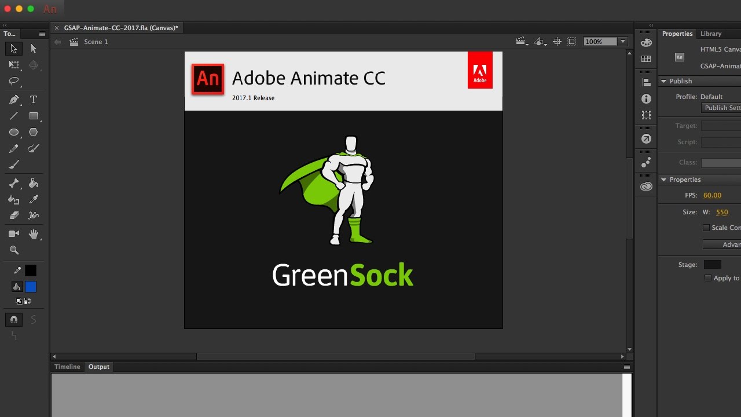Image resolution: width=741 pixels, height=417 pixels.
Task: Select the Brush tool below Pencil
Action: point(14,164)
